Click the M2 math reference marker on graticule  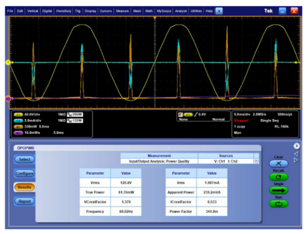pos(8,99)
